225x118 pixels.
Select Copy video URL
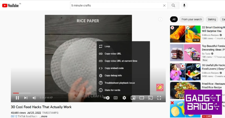[123, 54]
